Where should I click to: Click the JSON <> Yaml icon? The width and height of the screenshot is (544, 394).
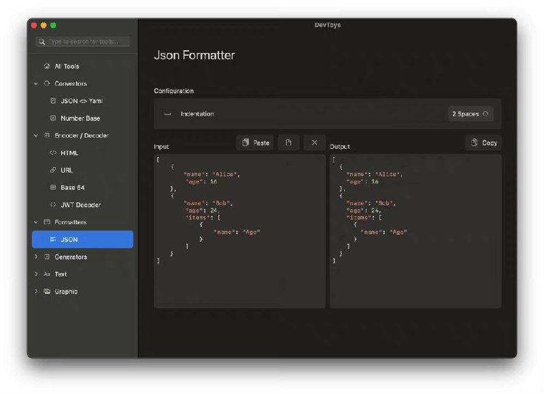tap(53, 101)
